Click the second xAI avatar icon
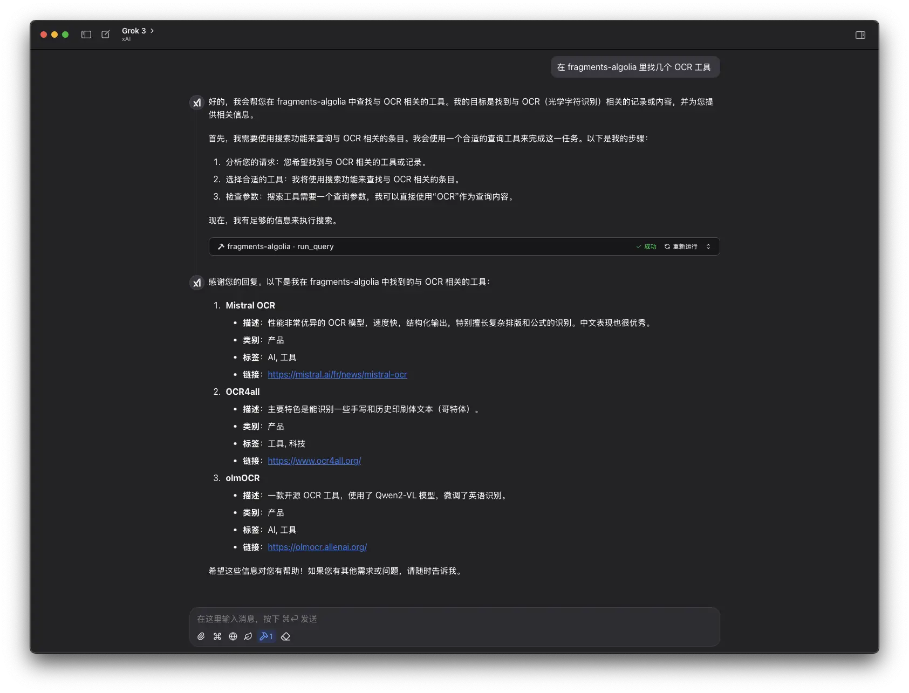This screenshot has width=909, height=693. click(x=197, y=283)
